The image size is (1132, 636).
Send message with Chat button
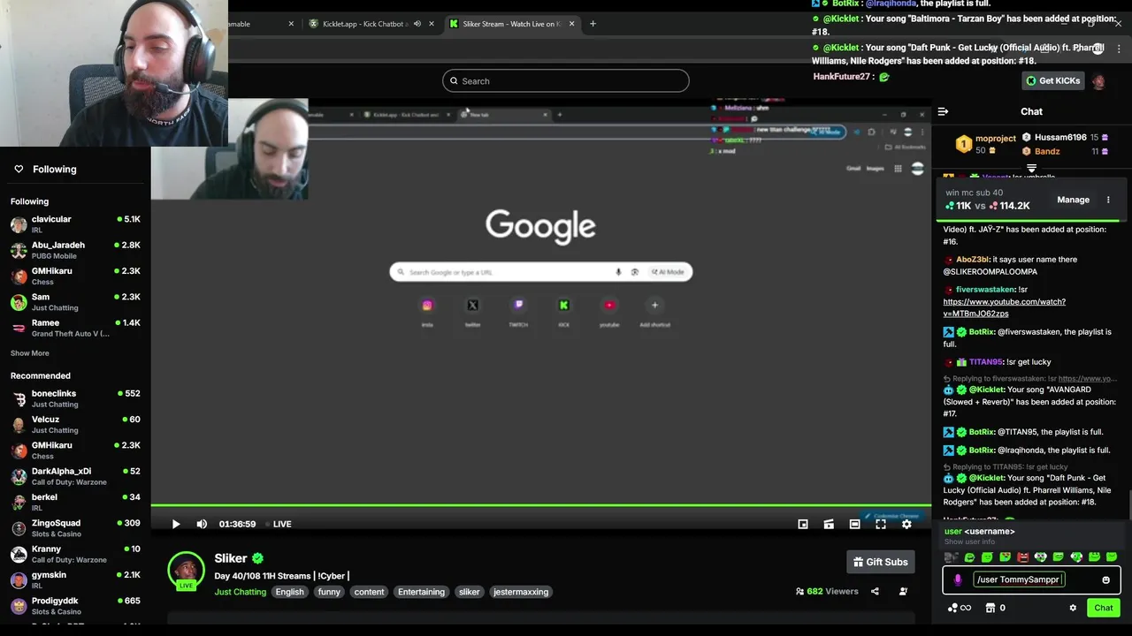[1103, 608]
